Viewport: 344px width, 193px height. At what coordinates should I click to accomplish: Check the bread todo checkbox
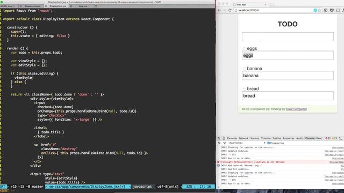click(245, 89)
